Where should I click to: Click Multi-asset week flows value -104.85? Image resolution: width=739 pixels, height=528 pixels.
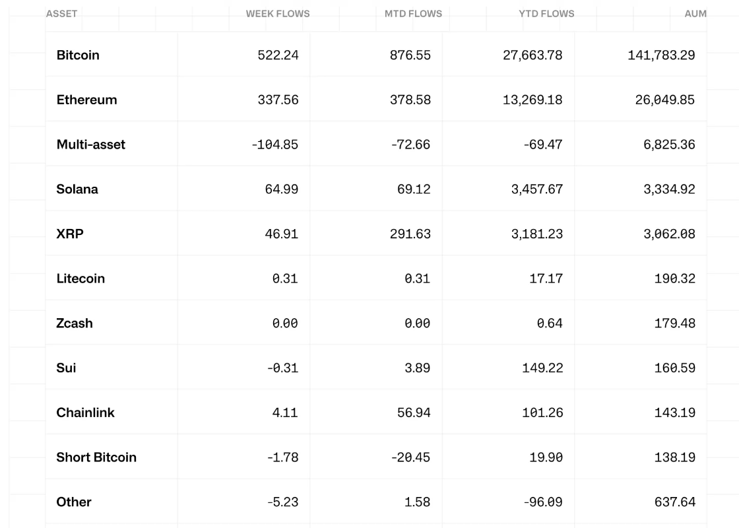tap(274, 145)
